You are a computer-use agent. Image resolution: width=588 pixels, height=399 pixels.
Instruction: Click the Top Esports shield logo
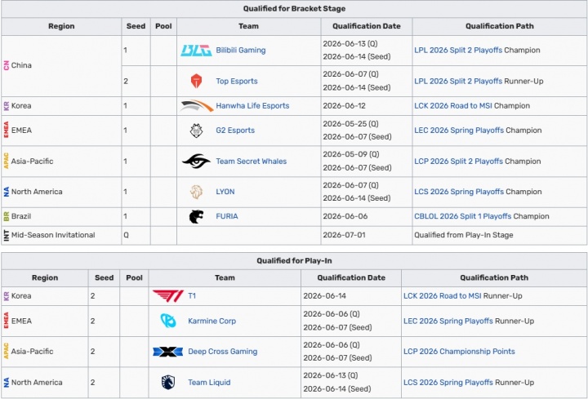coord(196,81)
